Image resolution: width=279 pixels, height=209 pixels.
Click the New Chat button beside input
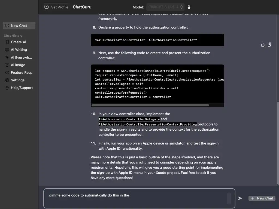262,198
